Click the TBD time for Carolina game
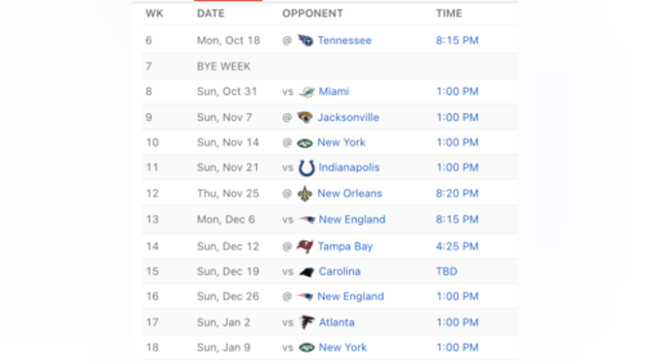The image size is (648, 364). click(447, 272)
